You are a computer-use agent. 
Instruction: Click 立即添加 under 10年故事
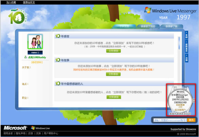pyautogui.click(x=113, y=74)
